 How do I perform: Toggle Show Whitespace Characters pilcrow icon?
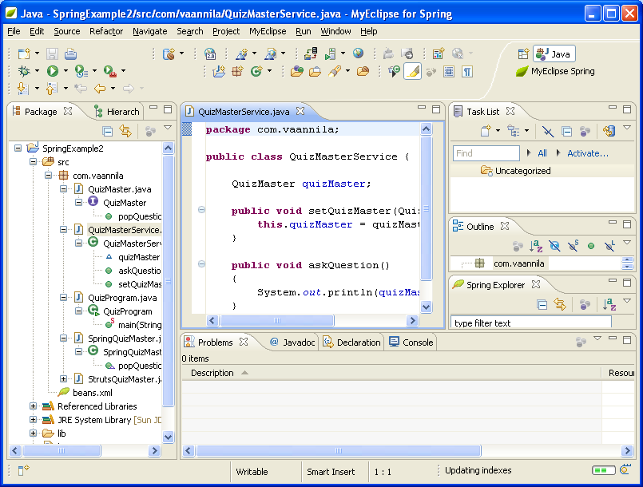click(x=467, y=71)
